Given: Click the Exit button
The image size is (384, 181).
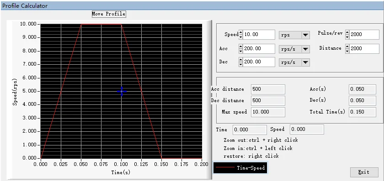Looking at the screenshot, I should click(364, 172).
